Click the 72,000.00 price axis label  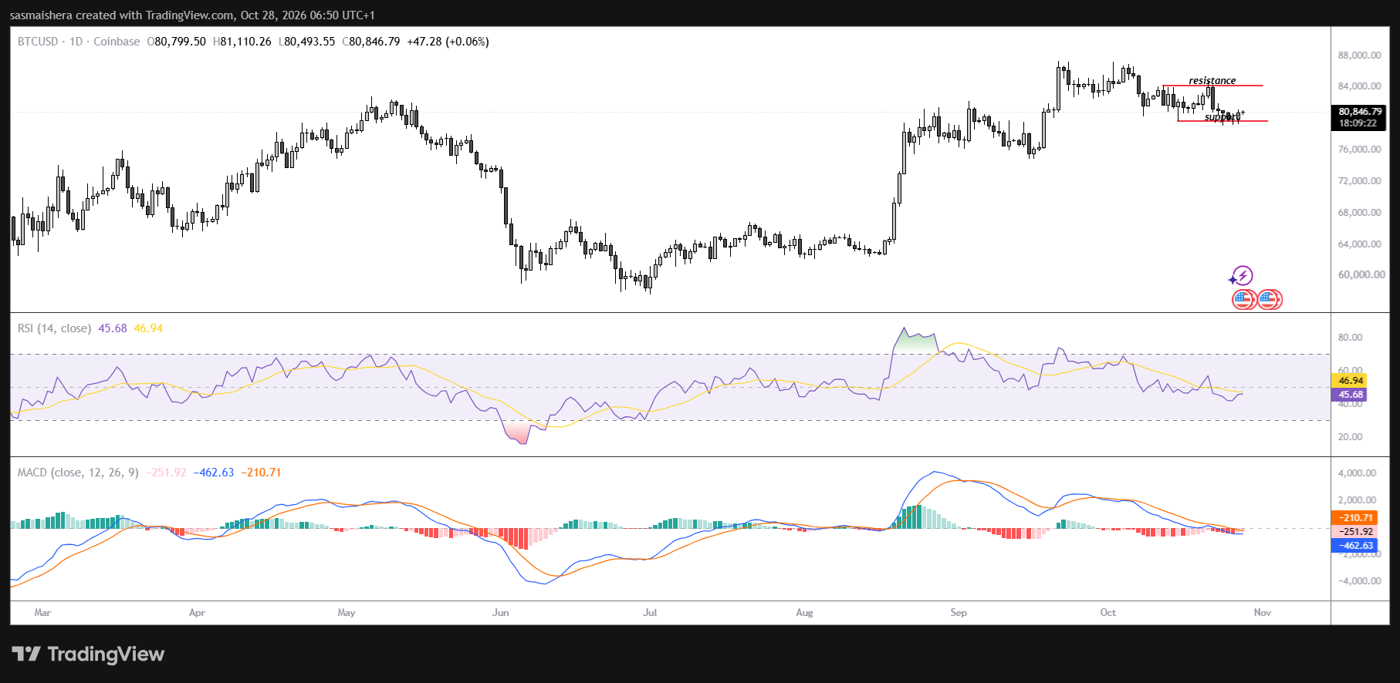[1360, 181]
